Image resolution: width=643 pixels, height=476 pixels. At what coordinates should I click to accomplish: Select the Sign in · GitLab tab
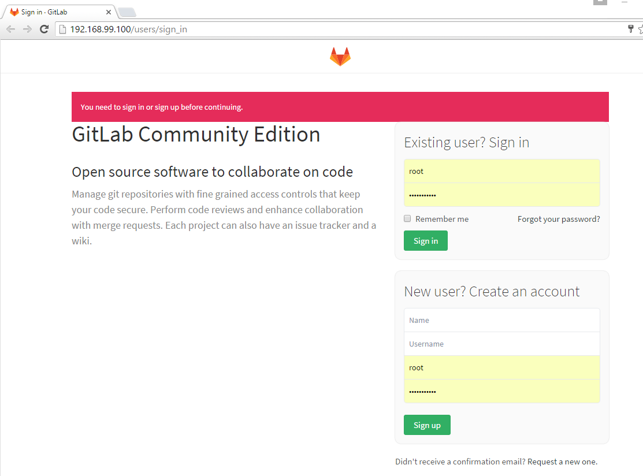[x=60, y=12]
